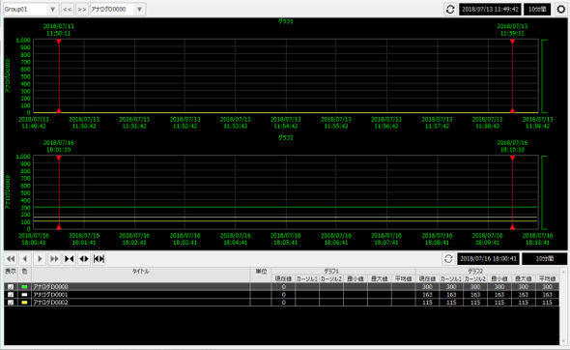570x350 pixels.
Task: Click the top left red cursor marker in Graph 1
Action: point(59,42)
